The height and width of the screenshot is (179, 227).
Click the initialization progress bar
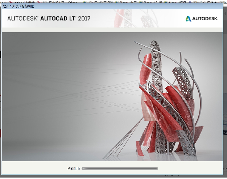pos(120,168)
